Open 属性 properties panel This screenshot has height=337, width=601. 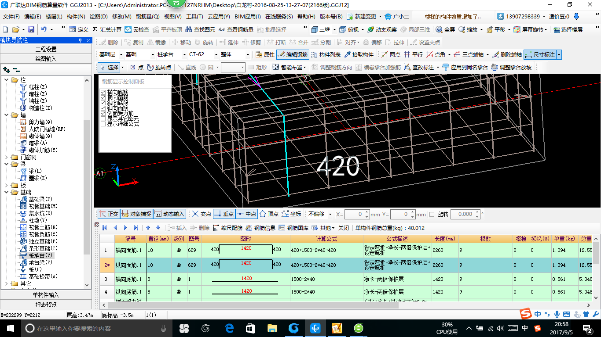265,55
